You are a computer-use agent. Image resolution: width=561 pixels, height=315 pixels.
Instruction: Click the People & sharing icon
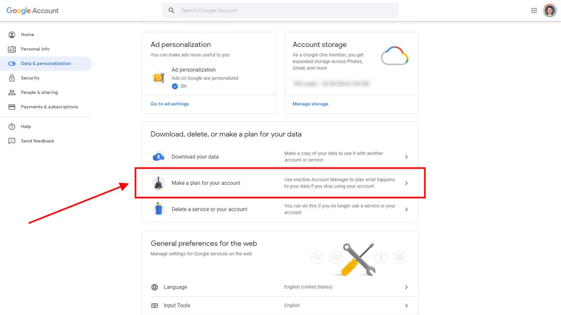click(x=12, y=92)
